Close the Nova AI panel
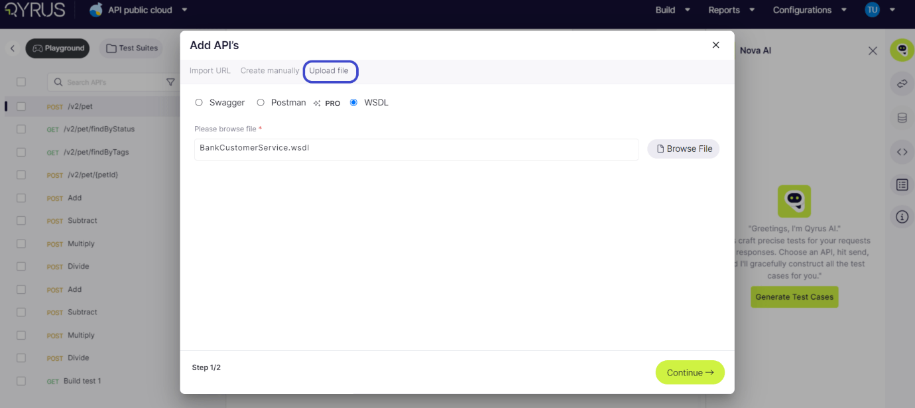Viewport: 915px width, 408px height. tap(873, 51)
